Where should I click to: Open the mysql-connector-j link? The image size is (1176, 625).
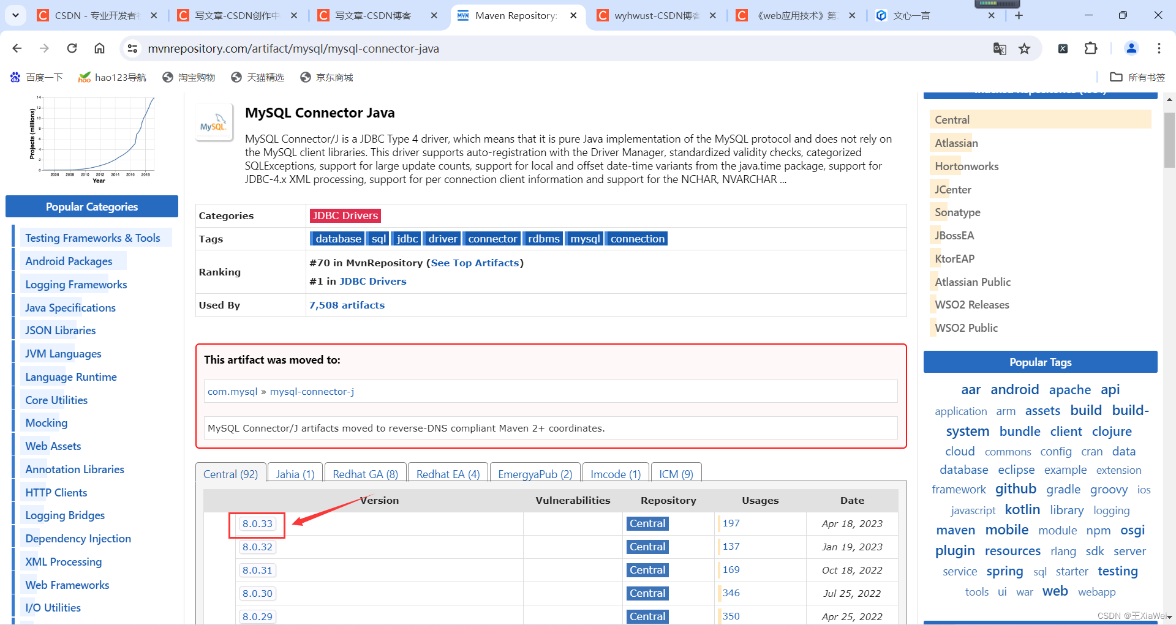312,392
